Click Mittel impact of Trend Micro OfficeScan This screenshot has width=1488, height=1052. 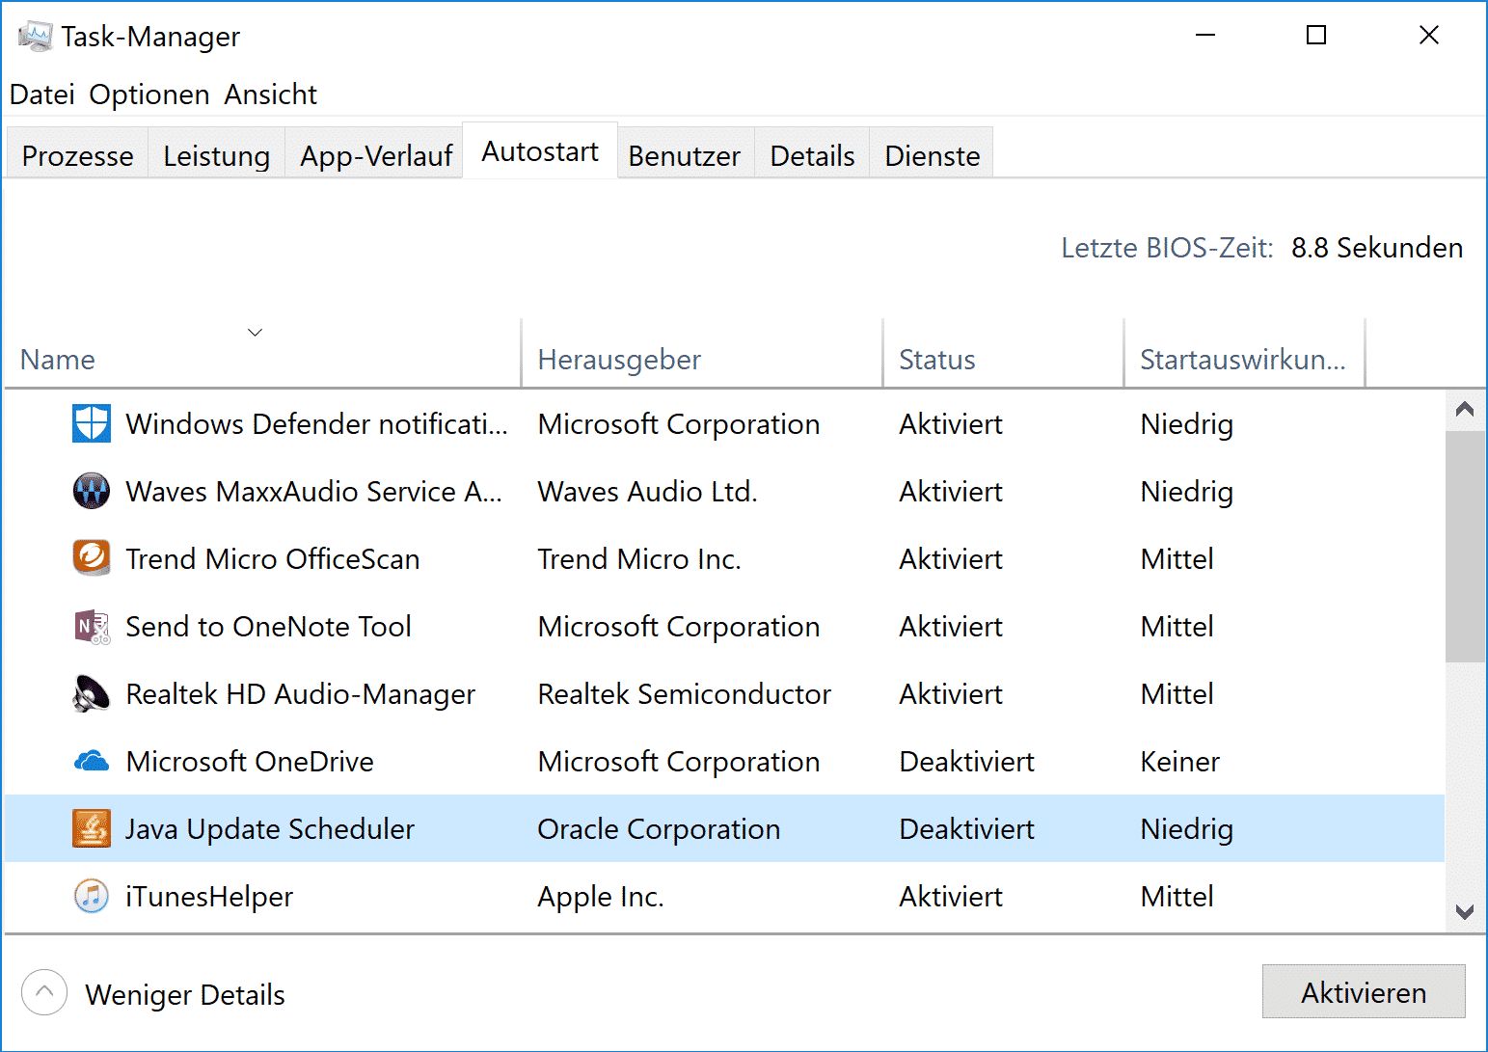pyautogui.click(x=1177, y=559)
